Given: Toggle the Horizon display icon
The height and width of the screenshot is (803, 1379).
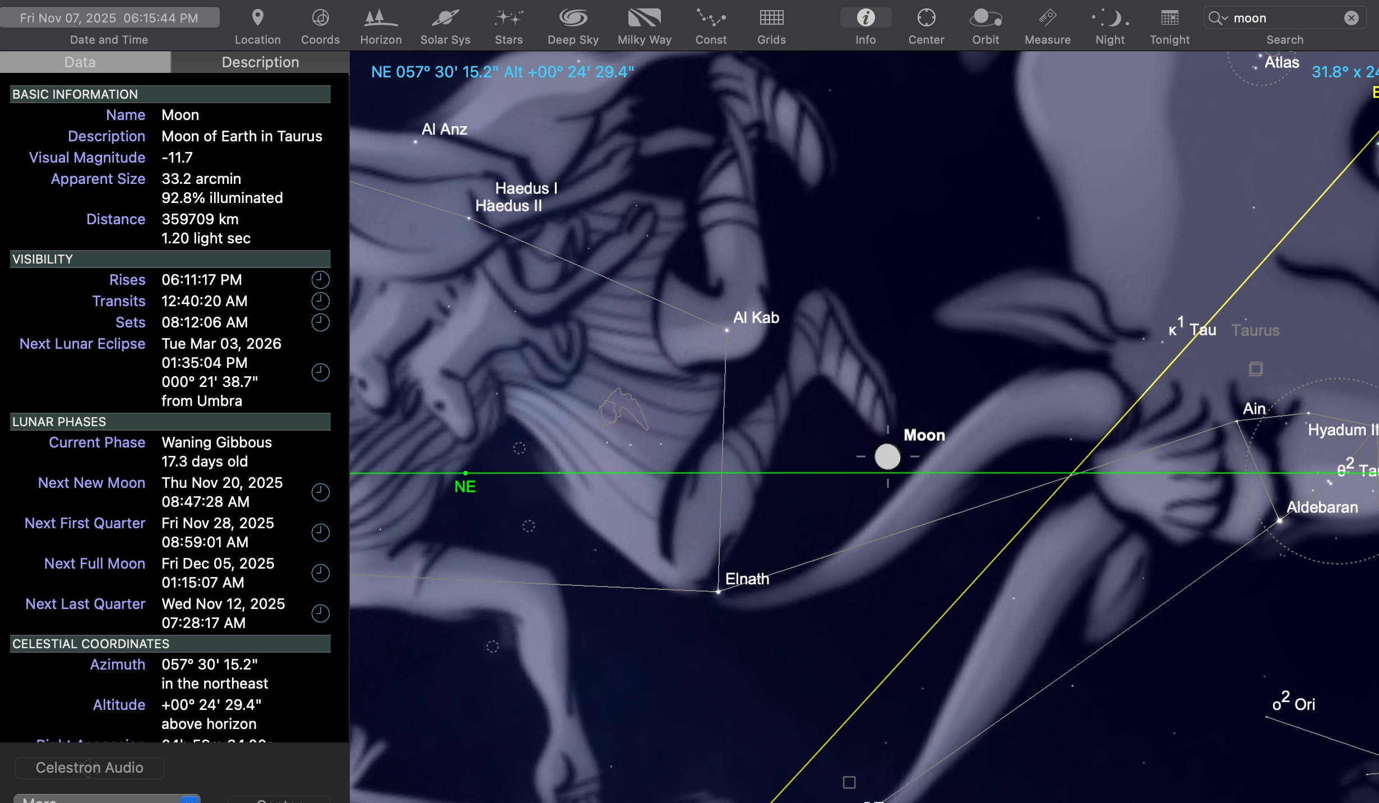Looking at the screenshot, I should (381, 18).
